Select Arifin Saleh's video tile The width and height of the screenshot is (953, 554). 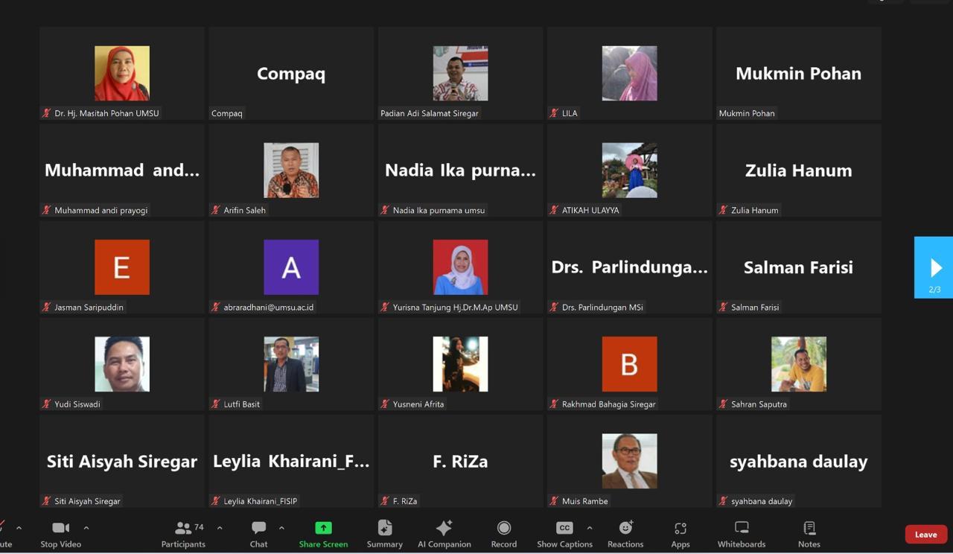point(291,171)
